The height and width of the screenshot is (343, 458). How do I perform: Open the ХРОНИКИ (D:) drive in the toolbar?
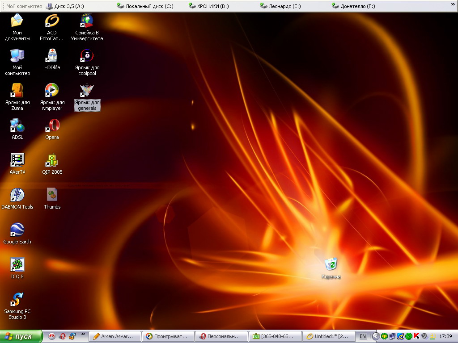tap(208, 6)
